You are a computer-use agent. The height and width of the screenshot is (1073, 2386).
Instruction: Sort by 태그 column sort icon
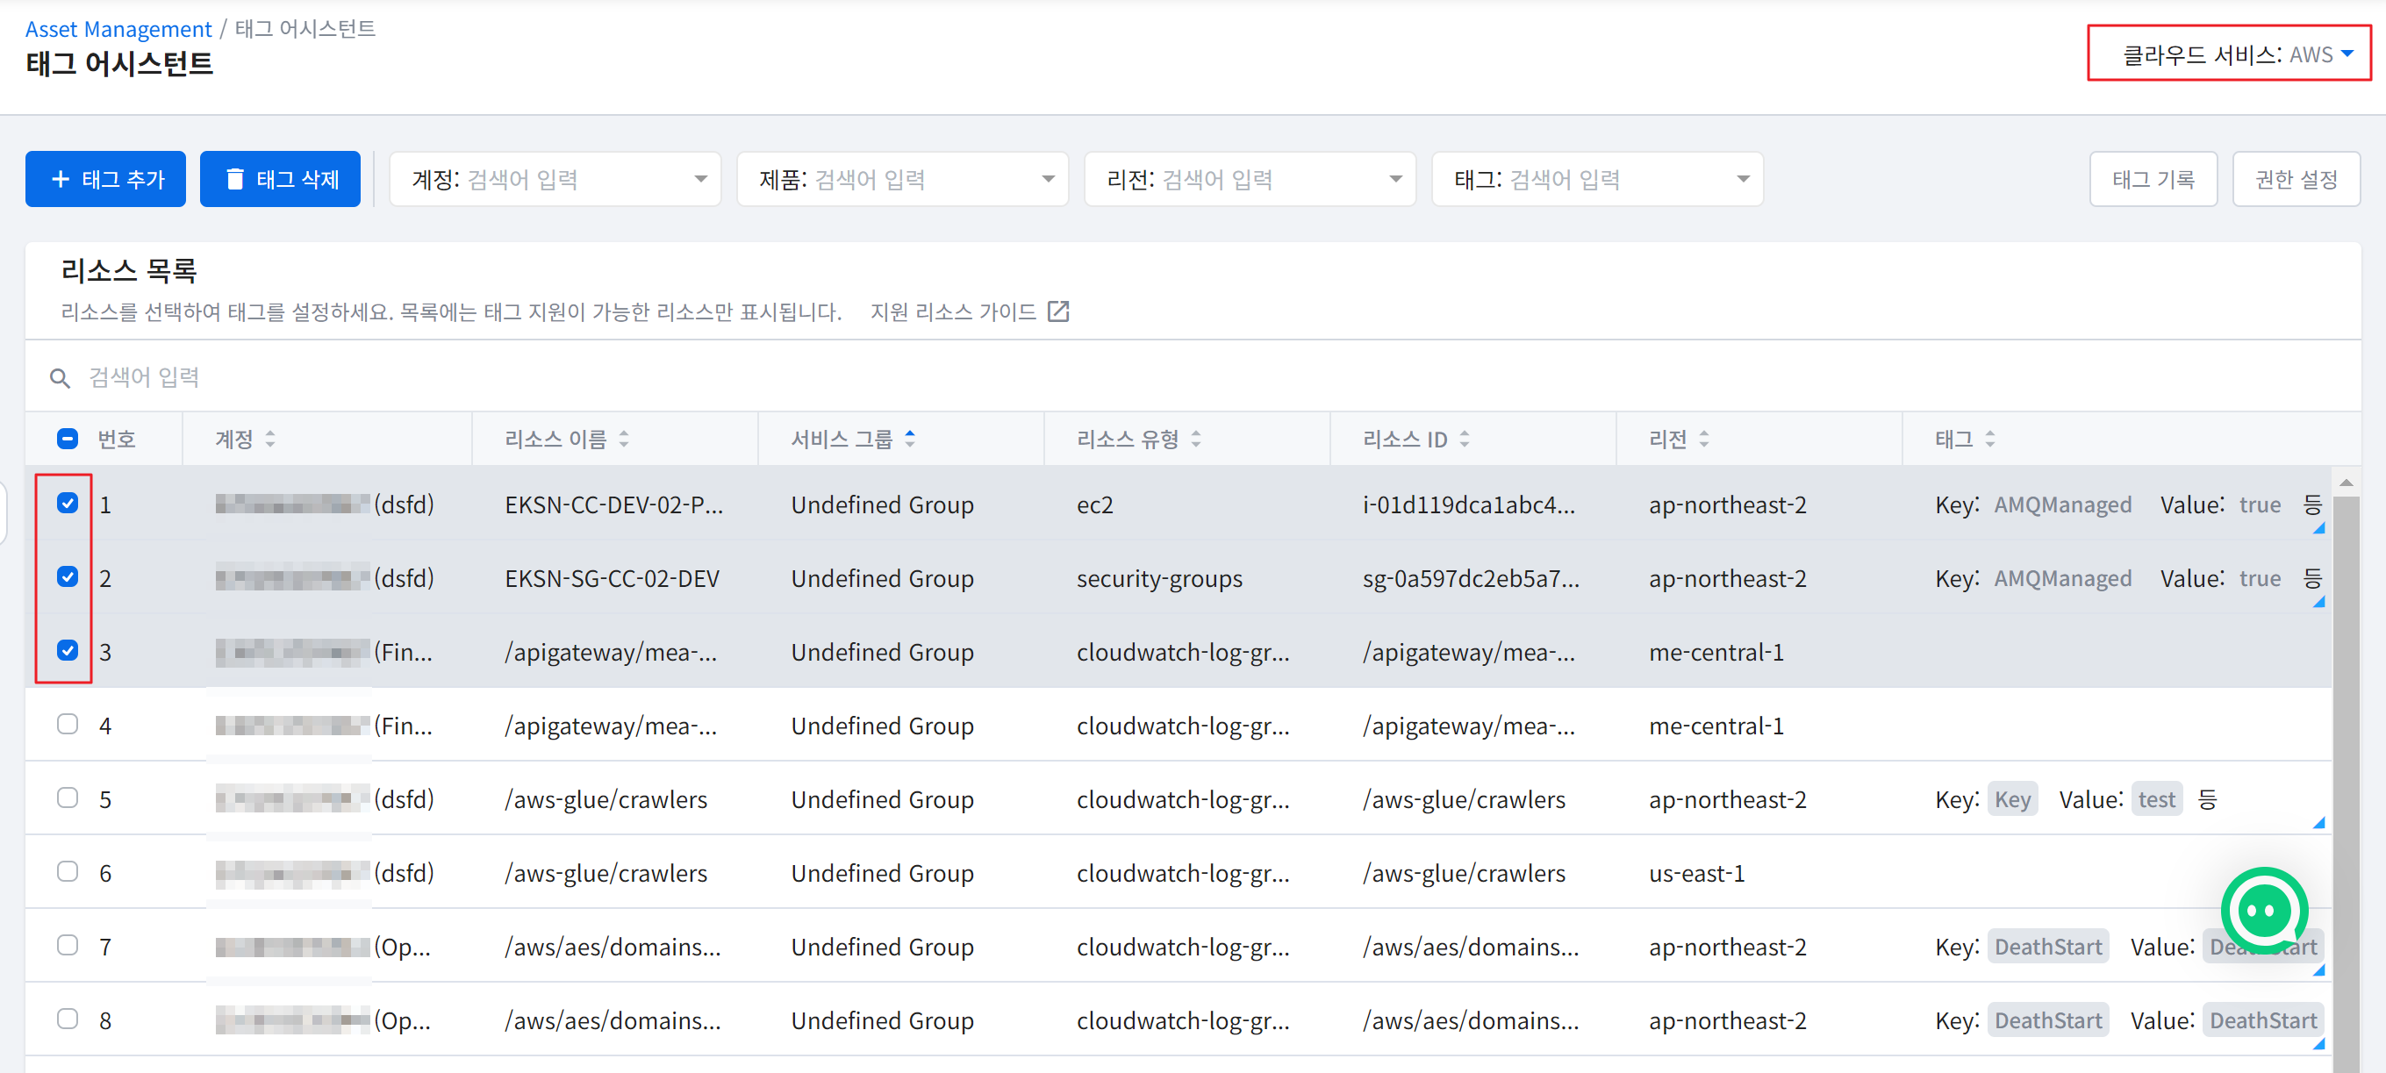[1989, 439]
